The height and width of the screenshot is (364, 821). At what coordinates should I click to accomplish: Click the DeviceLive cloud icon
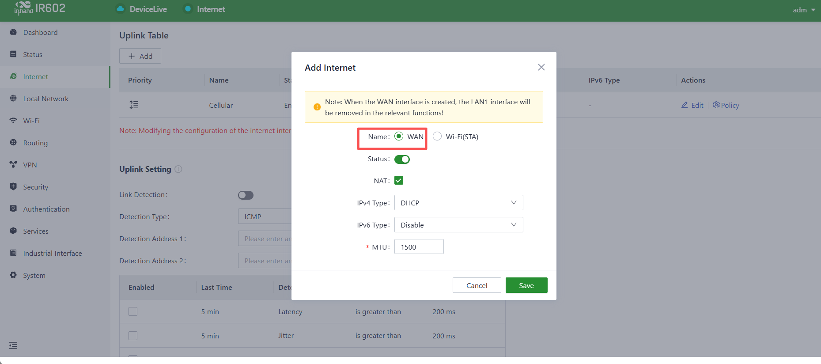120,9
